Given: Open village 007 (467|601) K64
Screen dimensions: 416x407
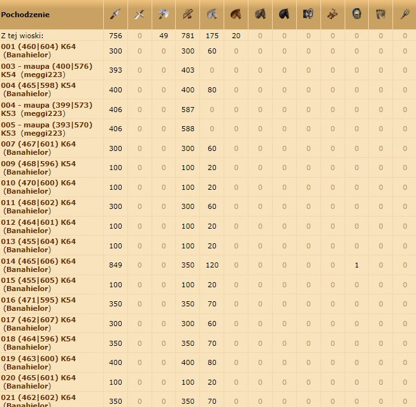Looking at the screenshot, I should click(38, 144).
